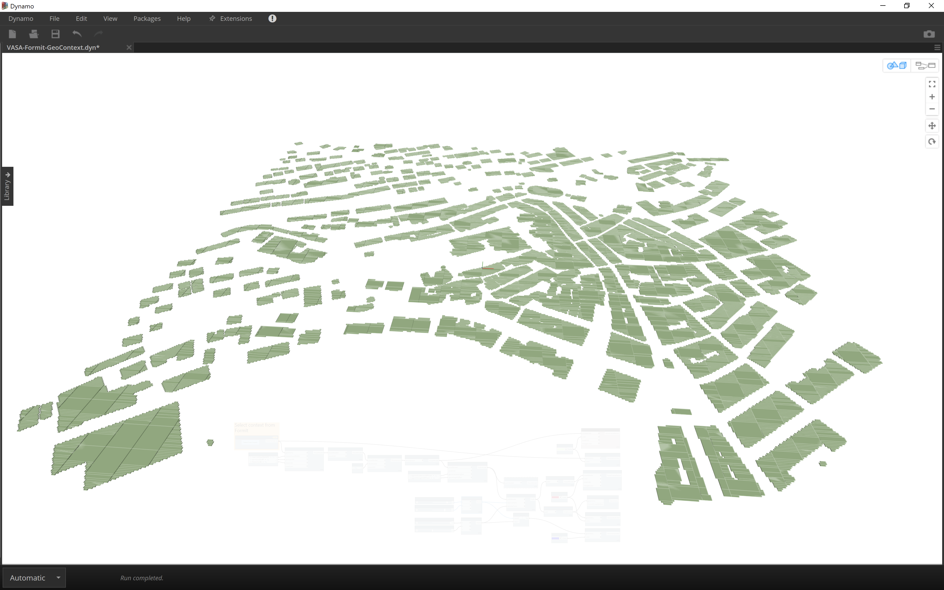
Task: Export workspace as image via camera icon
Action: pyautogui.click(x=929, y=34)
